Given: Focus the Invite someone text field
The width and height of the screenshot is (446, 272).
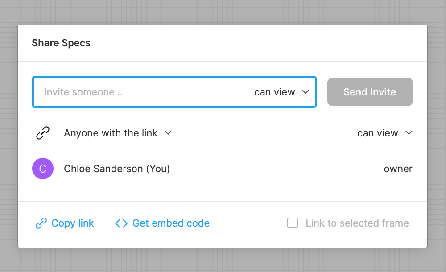Looking at the screenshot, I should pyautogui.click(x=134, y=92).
